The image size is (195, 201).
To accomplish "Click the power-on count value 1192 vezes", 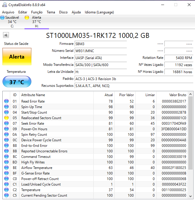I will point(179,65).
